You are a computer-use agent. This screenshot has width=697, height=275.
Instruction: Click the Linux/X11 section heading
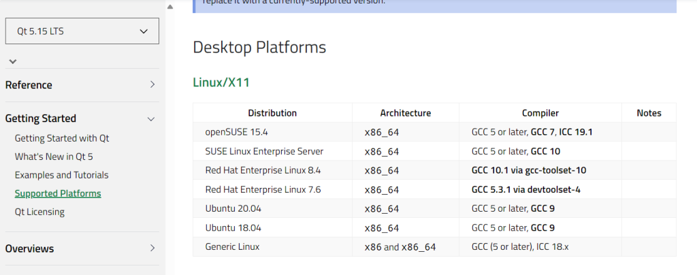tap(221, 82)
